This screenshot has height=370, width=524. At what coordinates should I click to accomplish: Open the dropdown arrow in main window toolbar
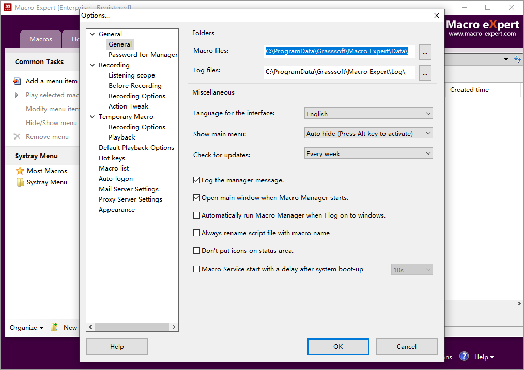coord(506,59)
